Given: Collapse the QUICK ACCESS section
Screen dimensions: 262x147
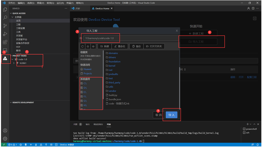Looking at the screenshot, I should (11, 13).
